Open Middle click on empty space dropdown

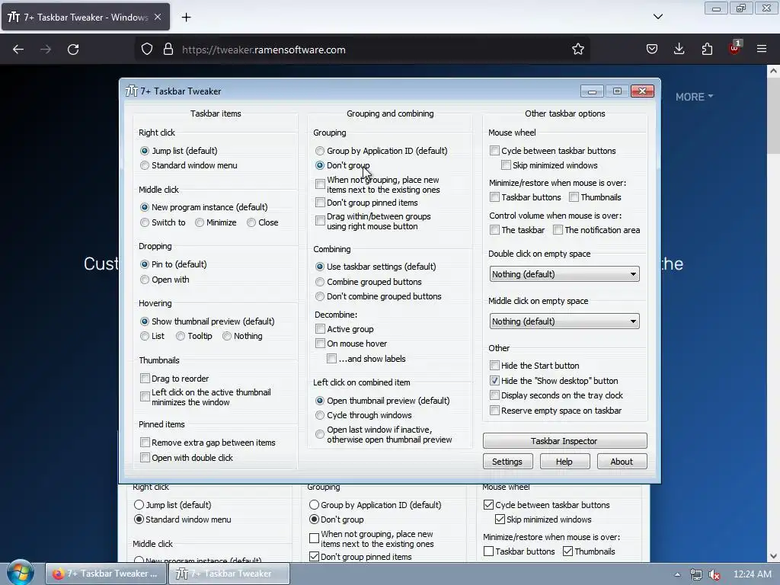click(x=564, y=321)
